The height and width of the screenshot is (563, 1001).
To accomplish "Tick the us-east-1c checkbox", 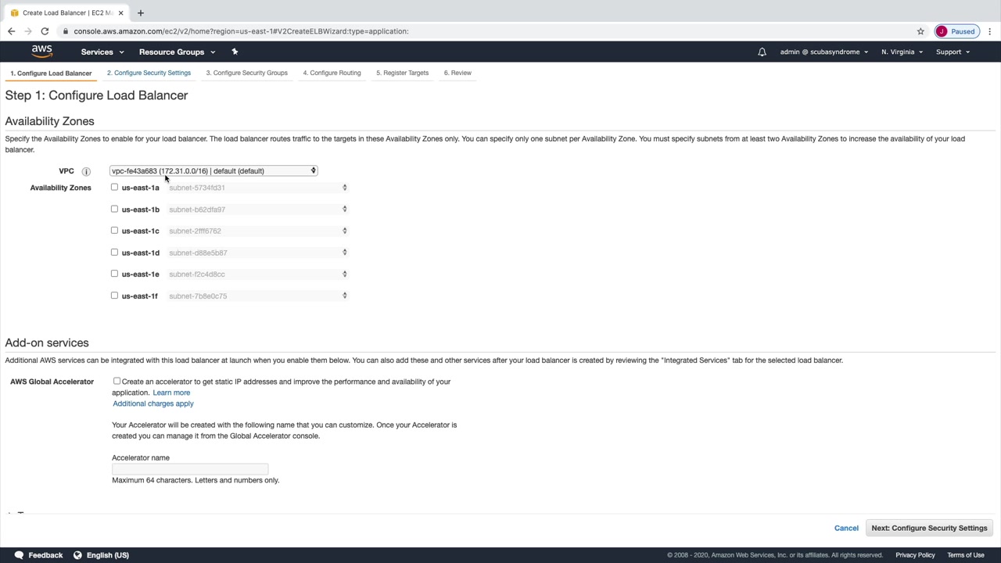I will pyautogui.click(x=114, y=231).
